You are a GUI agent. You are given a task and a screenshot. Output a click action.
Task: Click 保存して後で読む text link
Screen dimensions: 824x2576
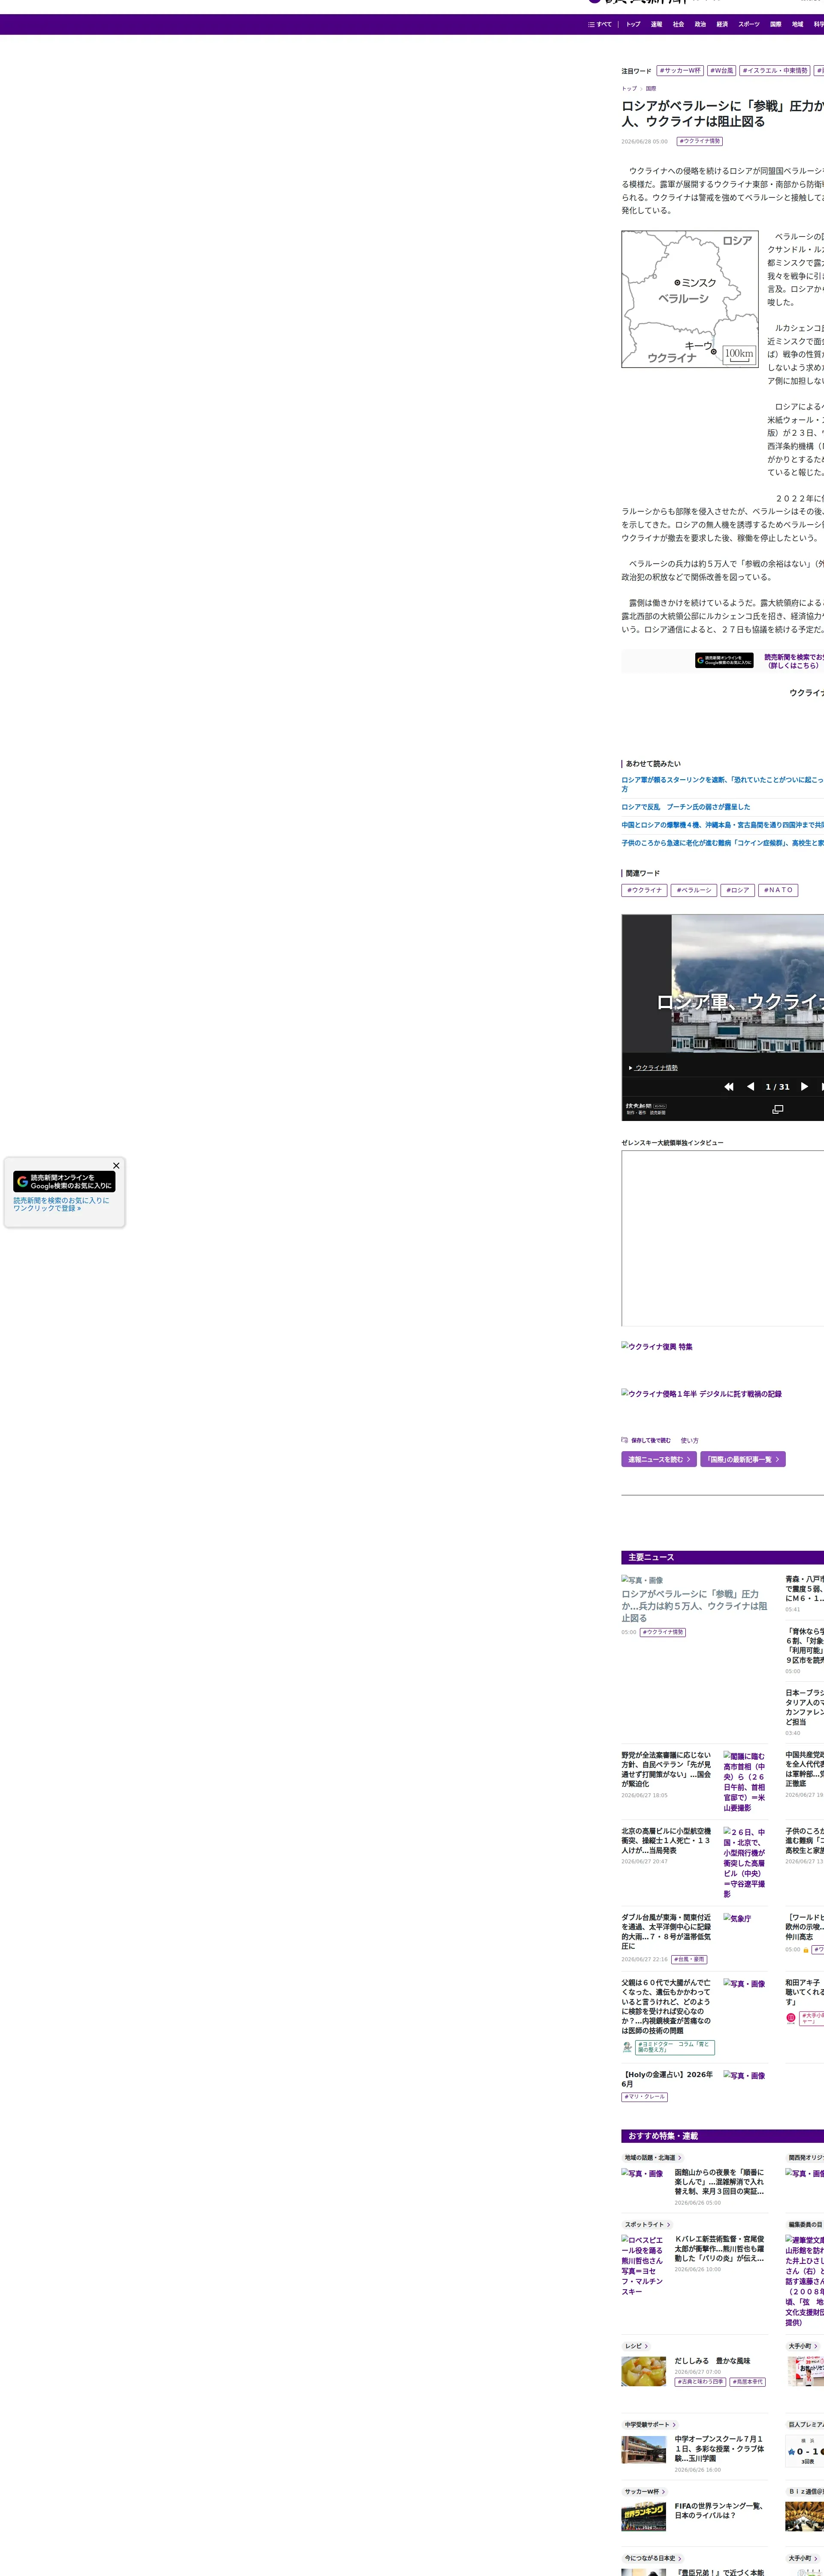651,1440
